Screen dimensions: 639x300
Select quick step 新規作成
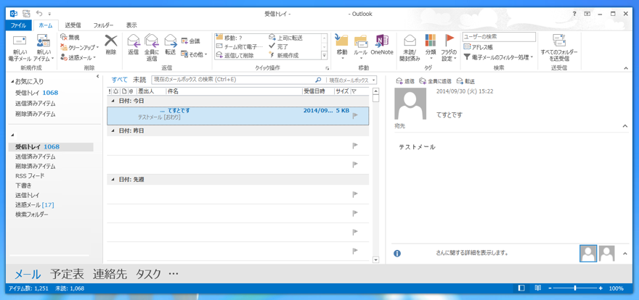[284, 55]
